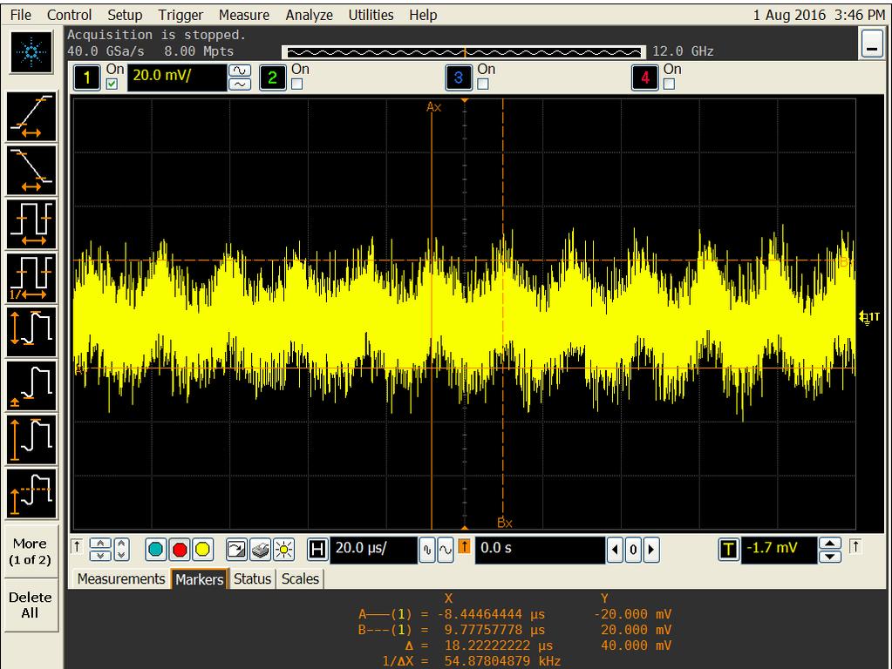Click the orange delay reference arrow icon
Image resolution: width=892 pixels, height=669 pixels.
[464, 547]
